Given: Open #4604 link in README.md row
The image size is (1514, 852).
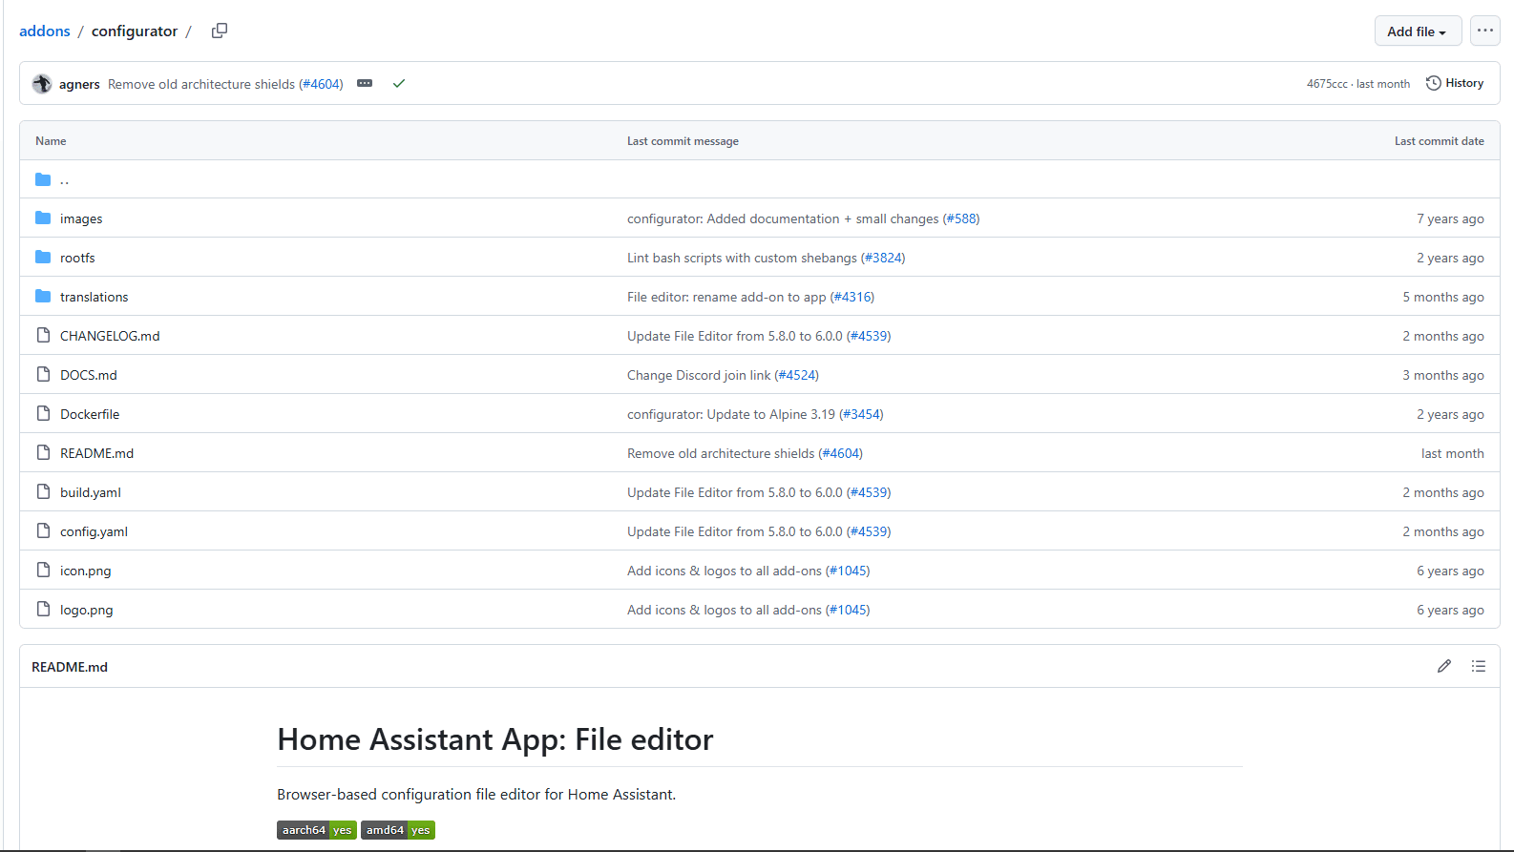Looking at the screenshot, I should tap(841, 454).
